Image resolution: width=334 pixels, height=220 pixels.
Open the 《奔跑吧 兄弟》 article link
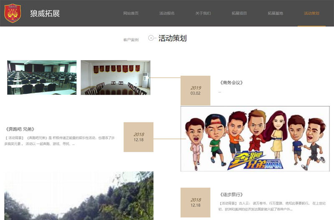pos(20,129)
